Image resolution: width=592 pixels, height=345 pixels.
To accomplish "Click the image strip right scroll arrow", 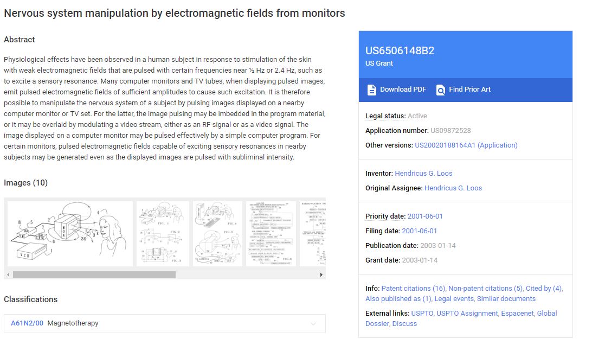I will [321, 274].
